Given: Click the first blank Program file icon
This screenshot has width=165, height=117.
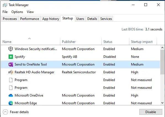Looking at the screenshot, I should point(11,80).
